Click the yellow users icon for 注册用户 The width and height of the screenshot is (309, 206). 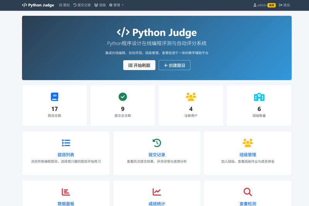coord(191,97)
